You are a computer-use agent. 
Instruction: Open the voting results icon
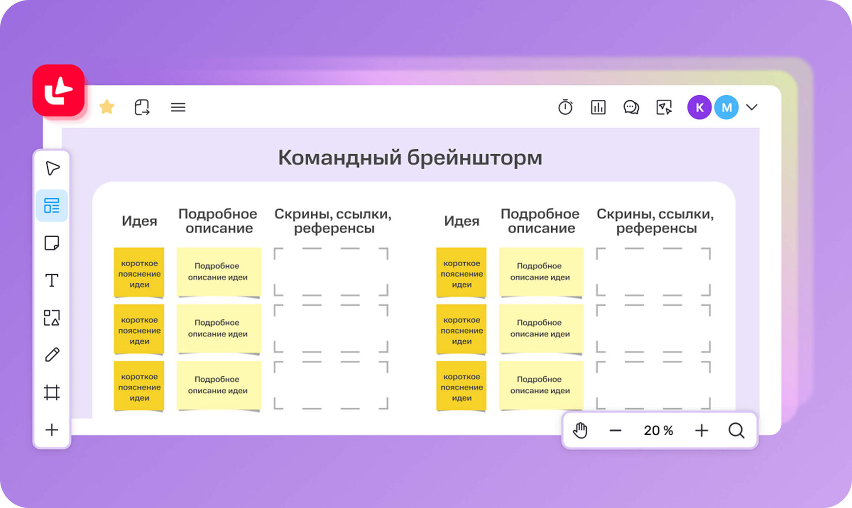coord(598,107)
